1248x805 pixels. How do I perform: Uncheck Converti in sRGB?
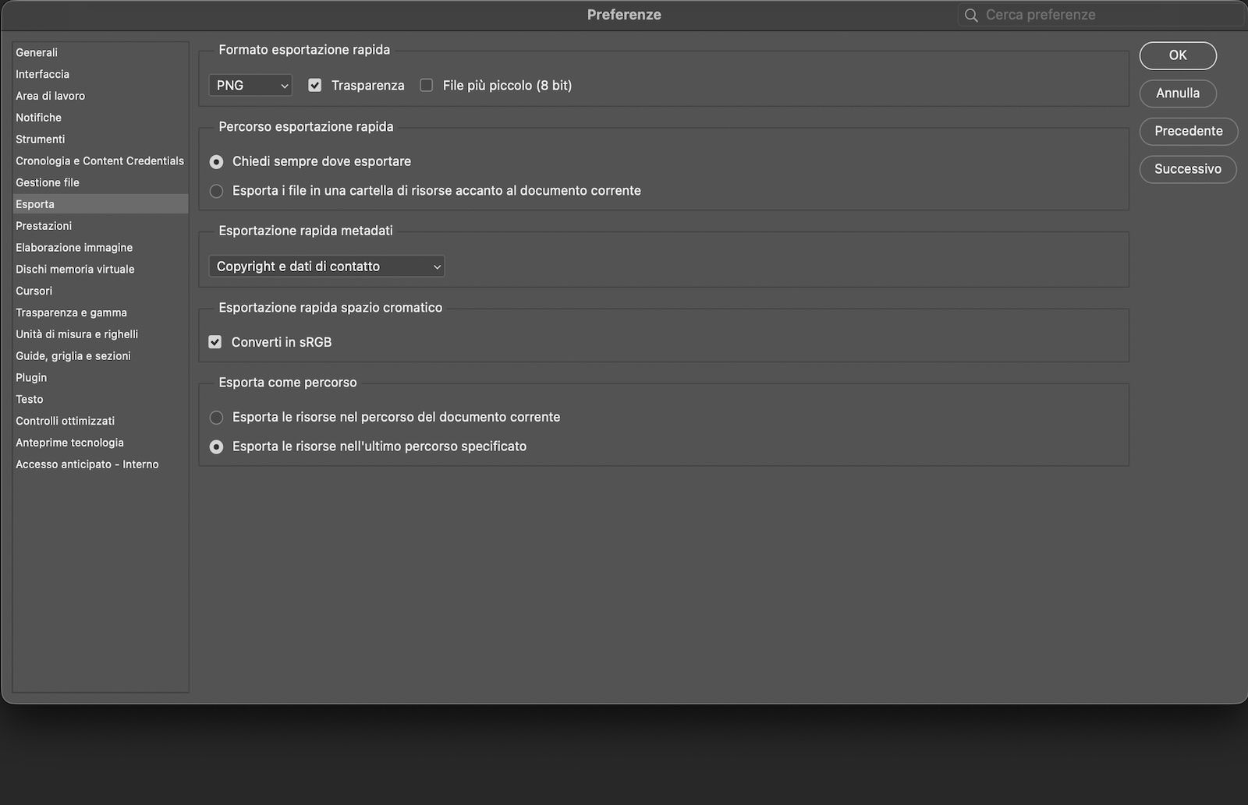pyautogui.click(x=215, y=341)
